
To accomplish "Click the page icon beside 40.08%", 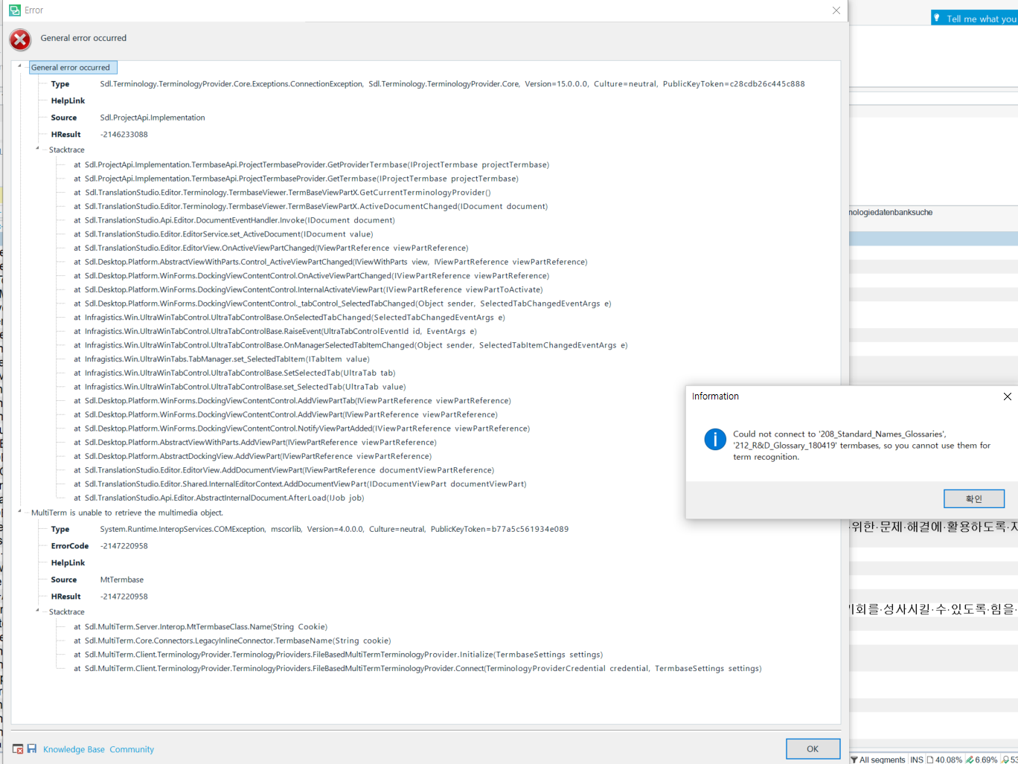I will point(930,760).
